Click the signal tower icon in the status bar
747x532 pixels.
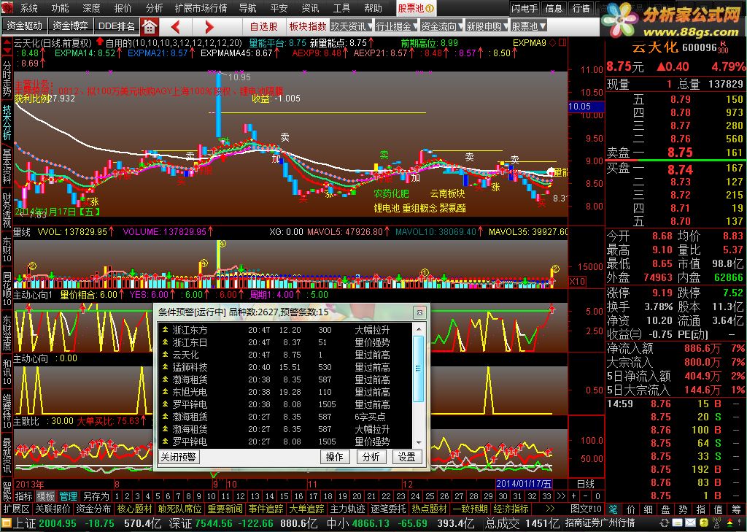(x=716, y=523)
